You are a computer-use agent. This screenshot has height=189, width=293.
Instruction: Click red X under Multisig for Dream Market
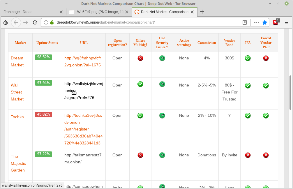[x=140, y=58]
